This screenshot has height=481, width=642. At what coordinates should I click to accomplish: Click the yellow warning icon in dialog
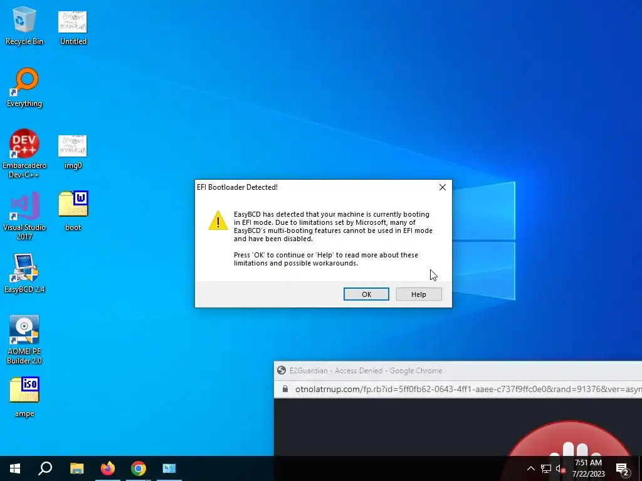218,220
